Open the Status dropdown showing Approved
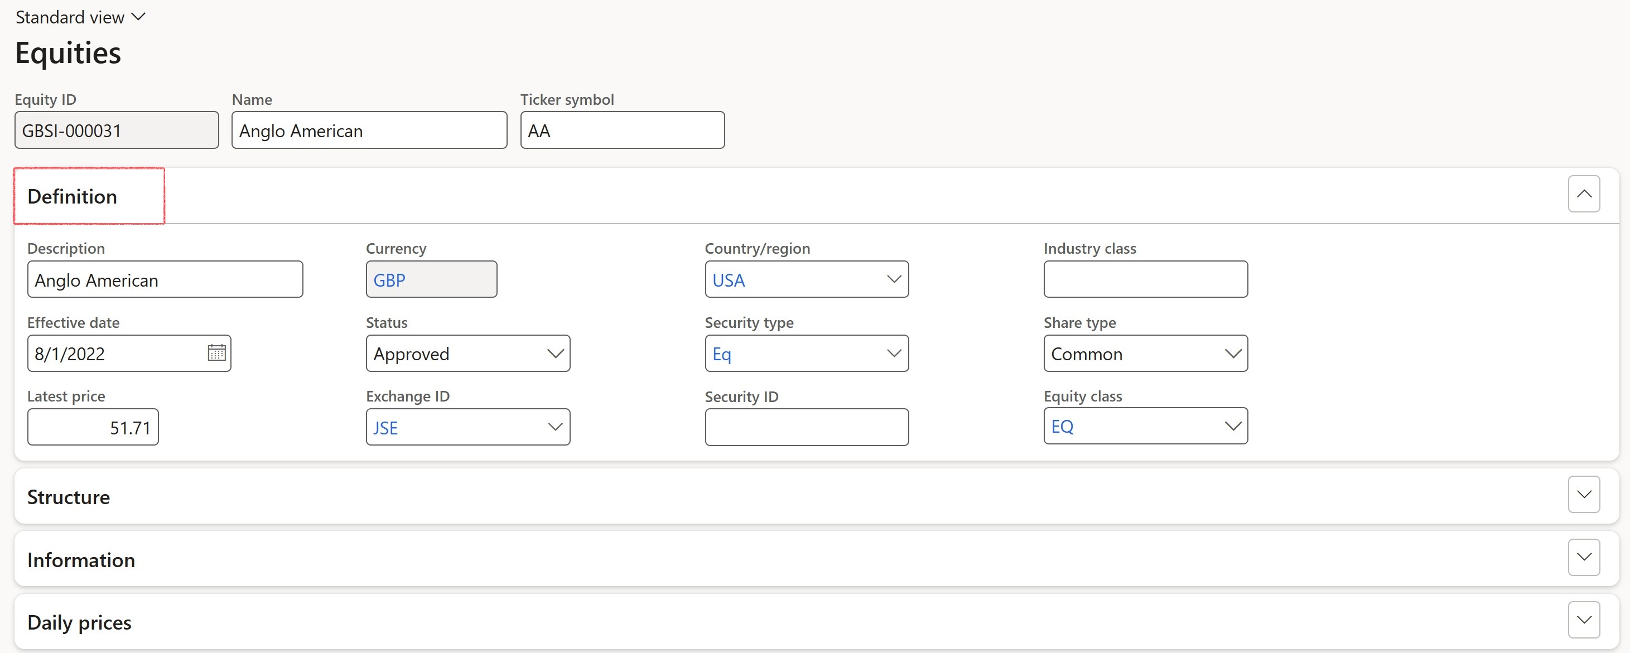The image size is (1630, 653). point(555,354)
